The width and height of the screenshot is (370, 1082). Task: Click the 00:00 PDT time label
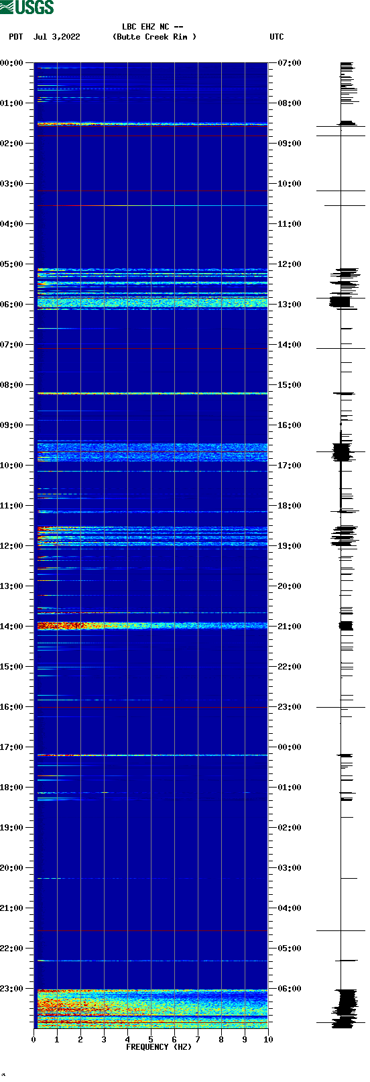[x=12, y=63]
